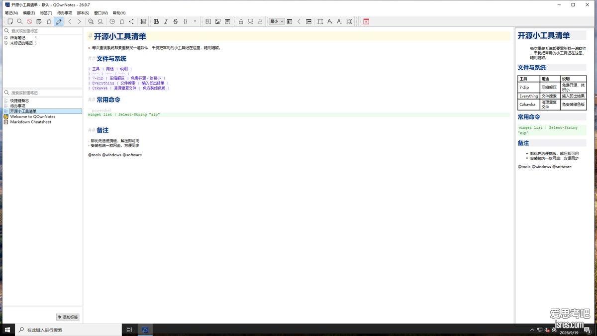Click the 搜索或新建笔记 note search field

tap(42, 93)
